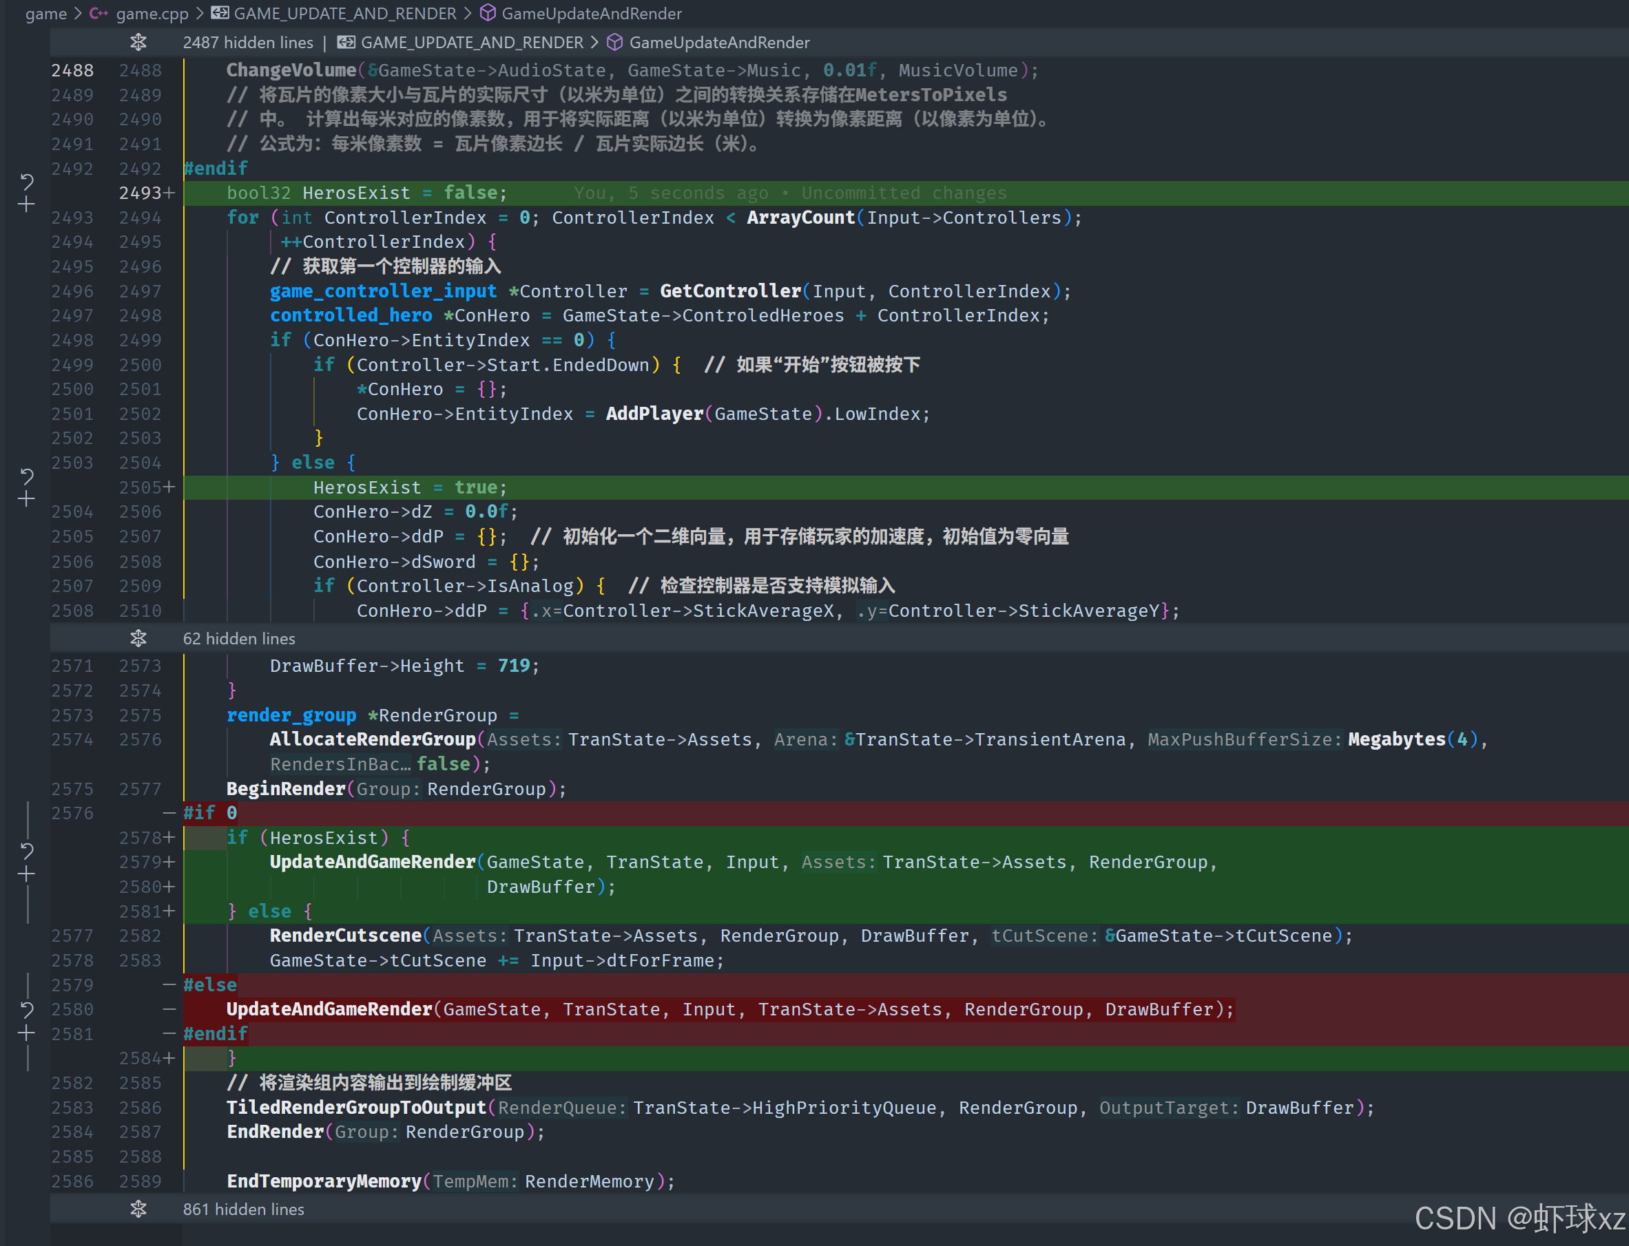Place cursor on TiledRenderGroupToOutput call
This screenshot has width=1629, height=1246.
tap(356, 1108)
